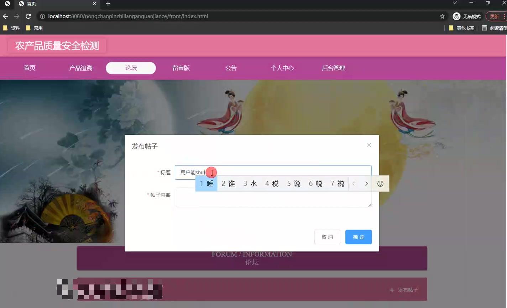Choose IME candidate 3 水
Screen dimensions: 507x308
point(250,184)
